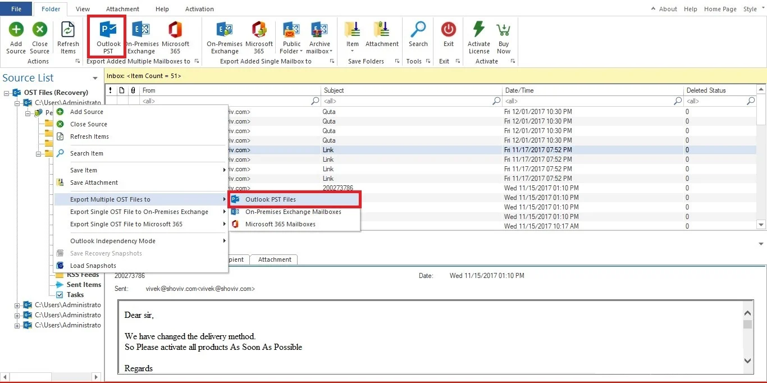
Task: Choose Save Attachment in context menu
Action: [x=140, y=183]
